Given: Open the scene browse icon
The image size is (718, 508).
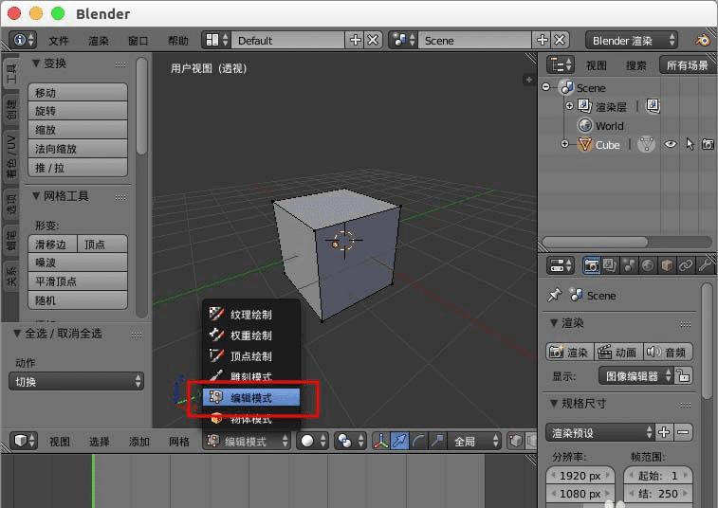Looking at the screenshot, I should pos(403,40).
